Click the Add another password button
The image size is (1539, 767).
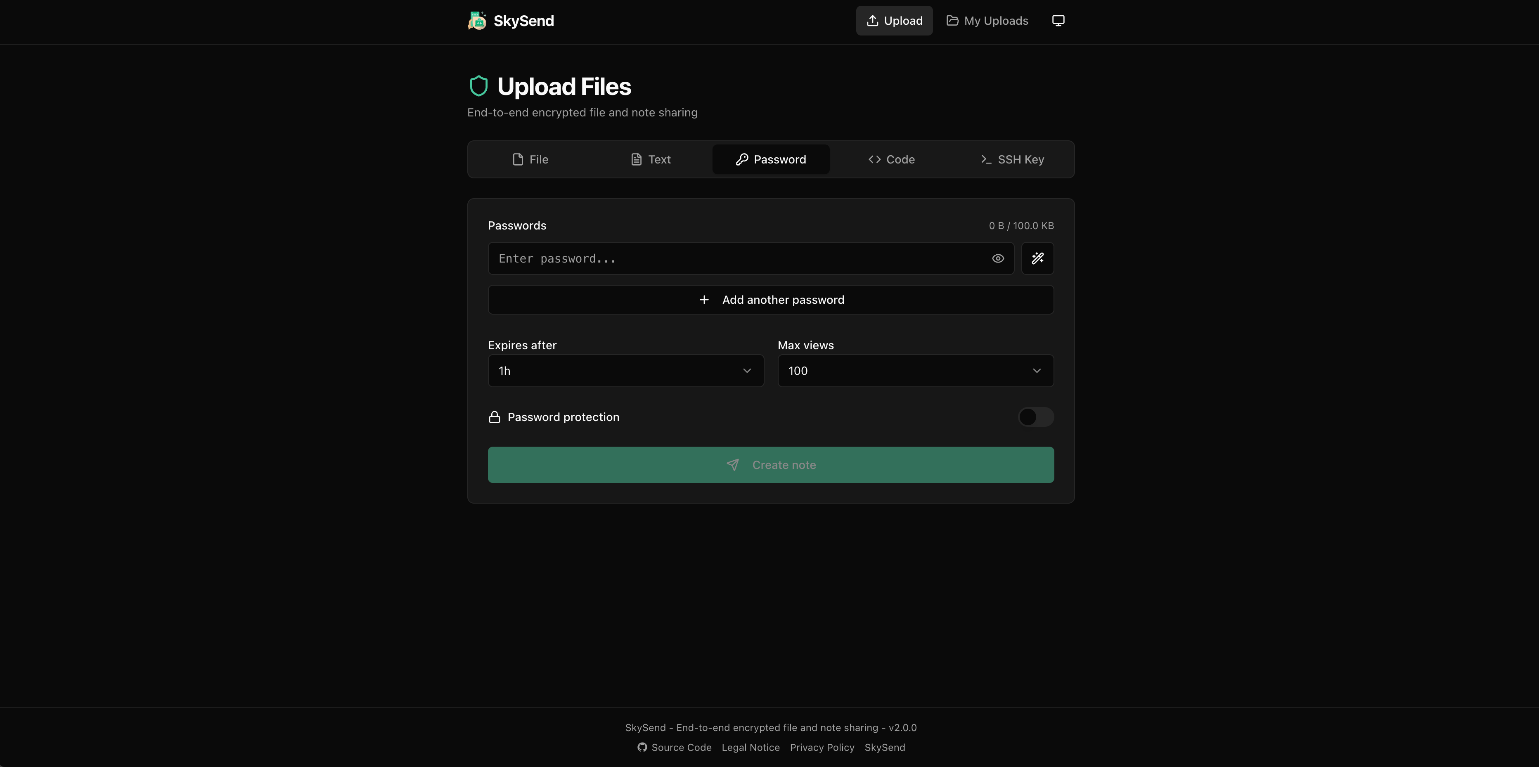coord(771,300)
